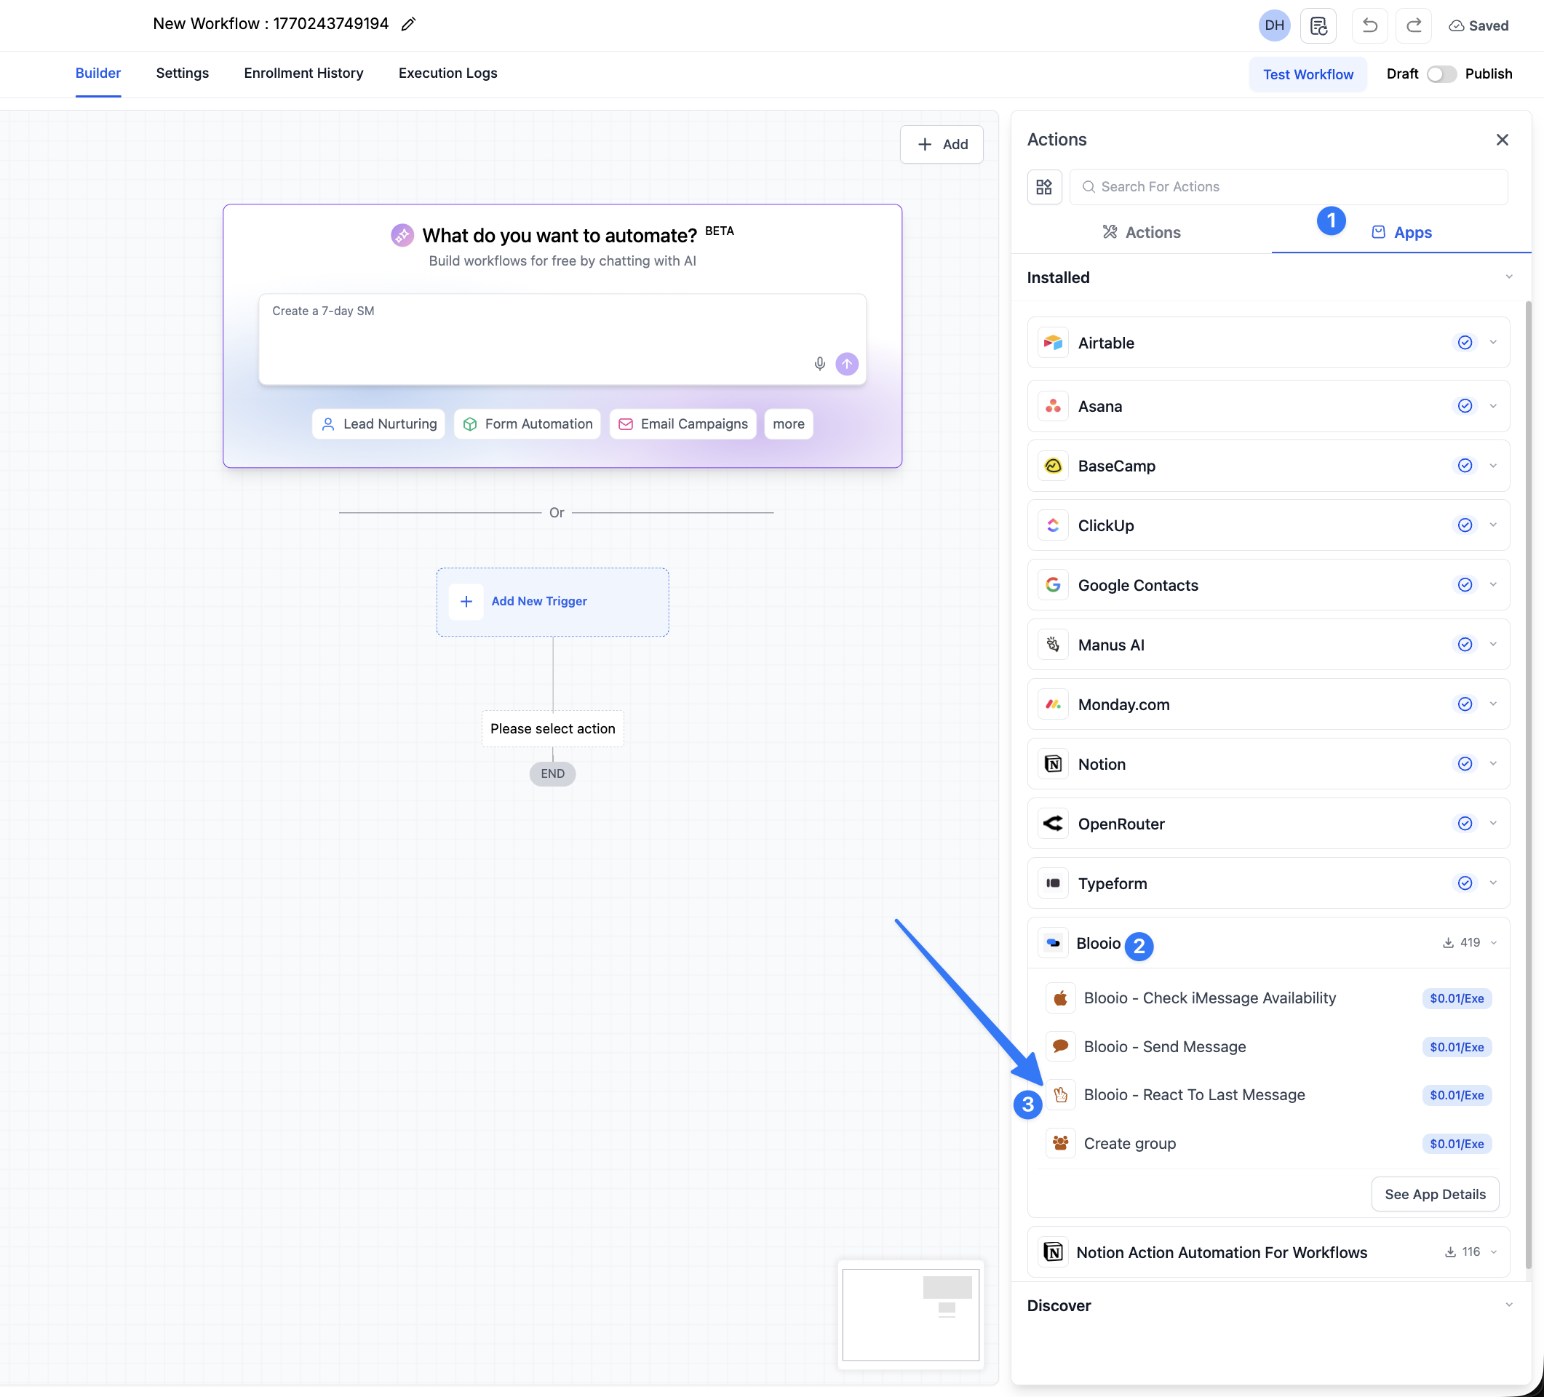Viewport: 1544px width, 1397px height.
Task: Click the BaseCamp installed checkmark
Action: [1465, 466]
